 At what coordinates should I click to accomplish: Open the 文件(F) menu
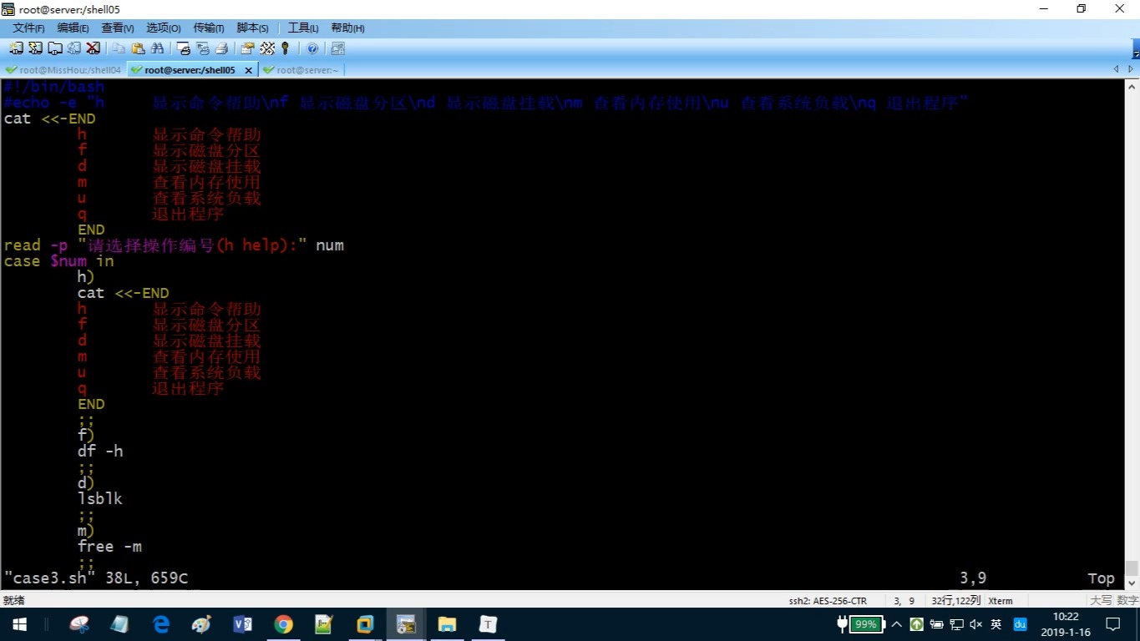tap(28, 28)
